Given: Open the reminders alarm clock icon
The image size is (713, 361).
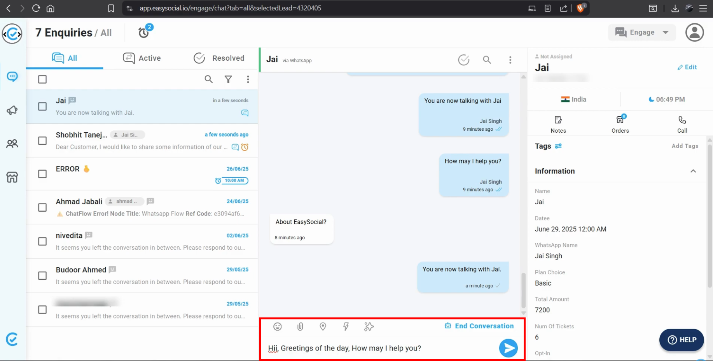Looking at the screenshot, I should click(144, 33).
